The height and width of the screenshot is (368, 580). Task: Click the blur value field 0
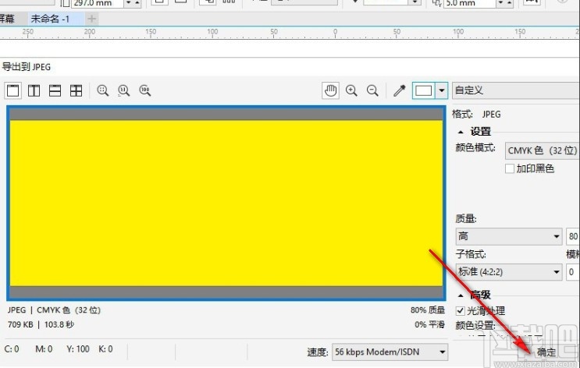(x=573, y=272)
